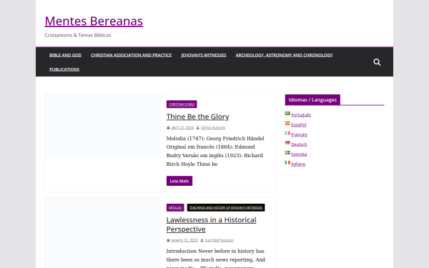
Task: Open author Carl Olof Jonsson page
Action: coord(220,240)
